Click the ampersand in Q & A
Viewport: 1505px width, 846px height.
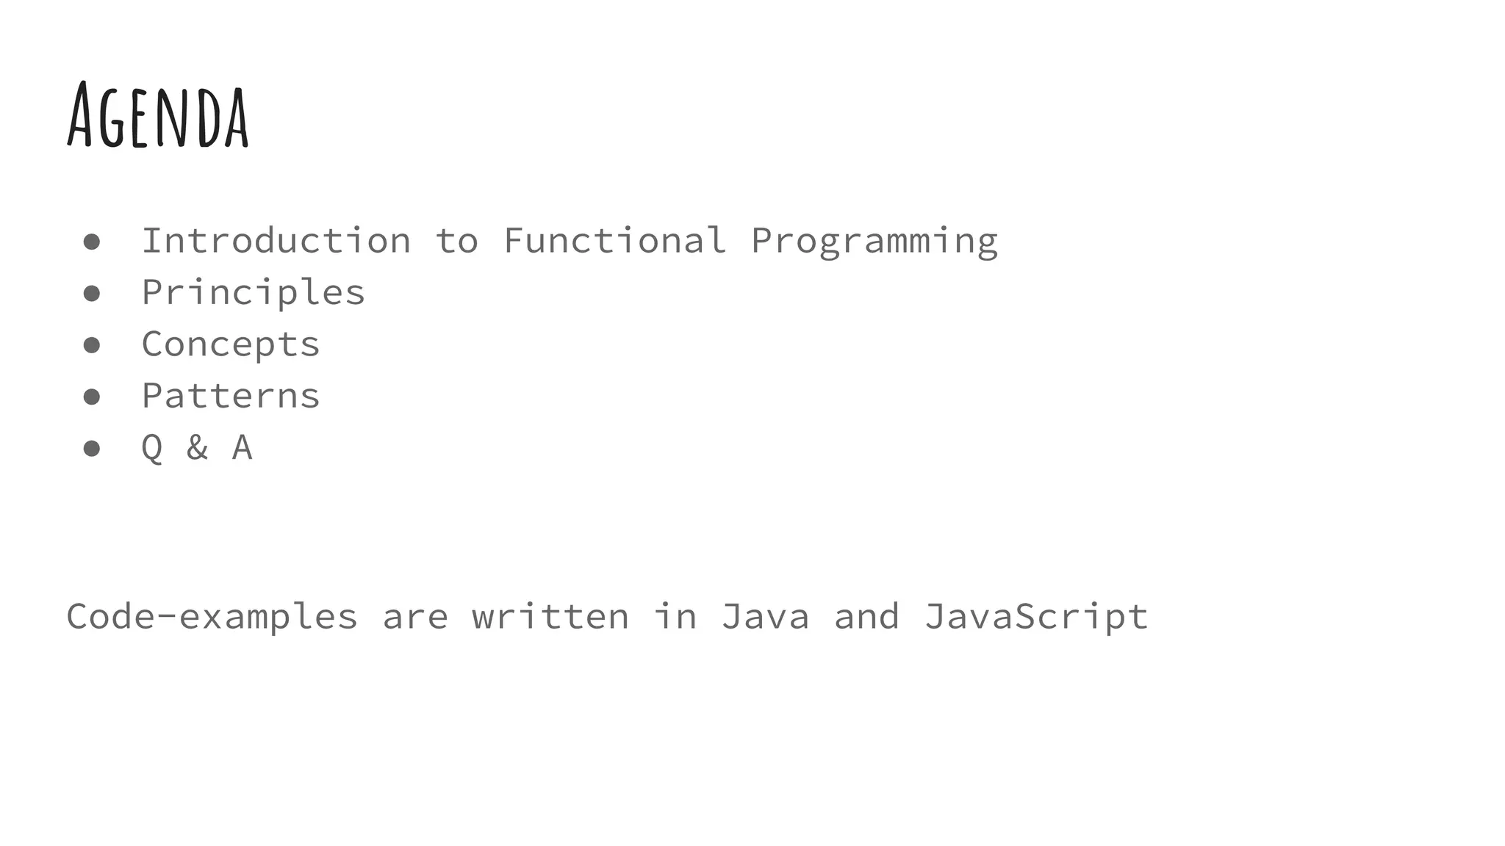(197, 447)
